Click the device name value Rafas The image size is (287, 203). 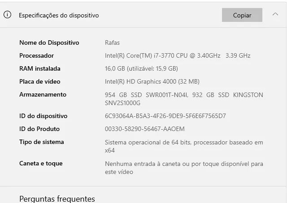(112, 43)
